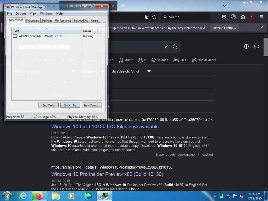
Task: Launch Internet Explorer from the taskbar
Action: [x=23, y=196]
